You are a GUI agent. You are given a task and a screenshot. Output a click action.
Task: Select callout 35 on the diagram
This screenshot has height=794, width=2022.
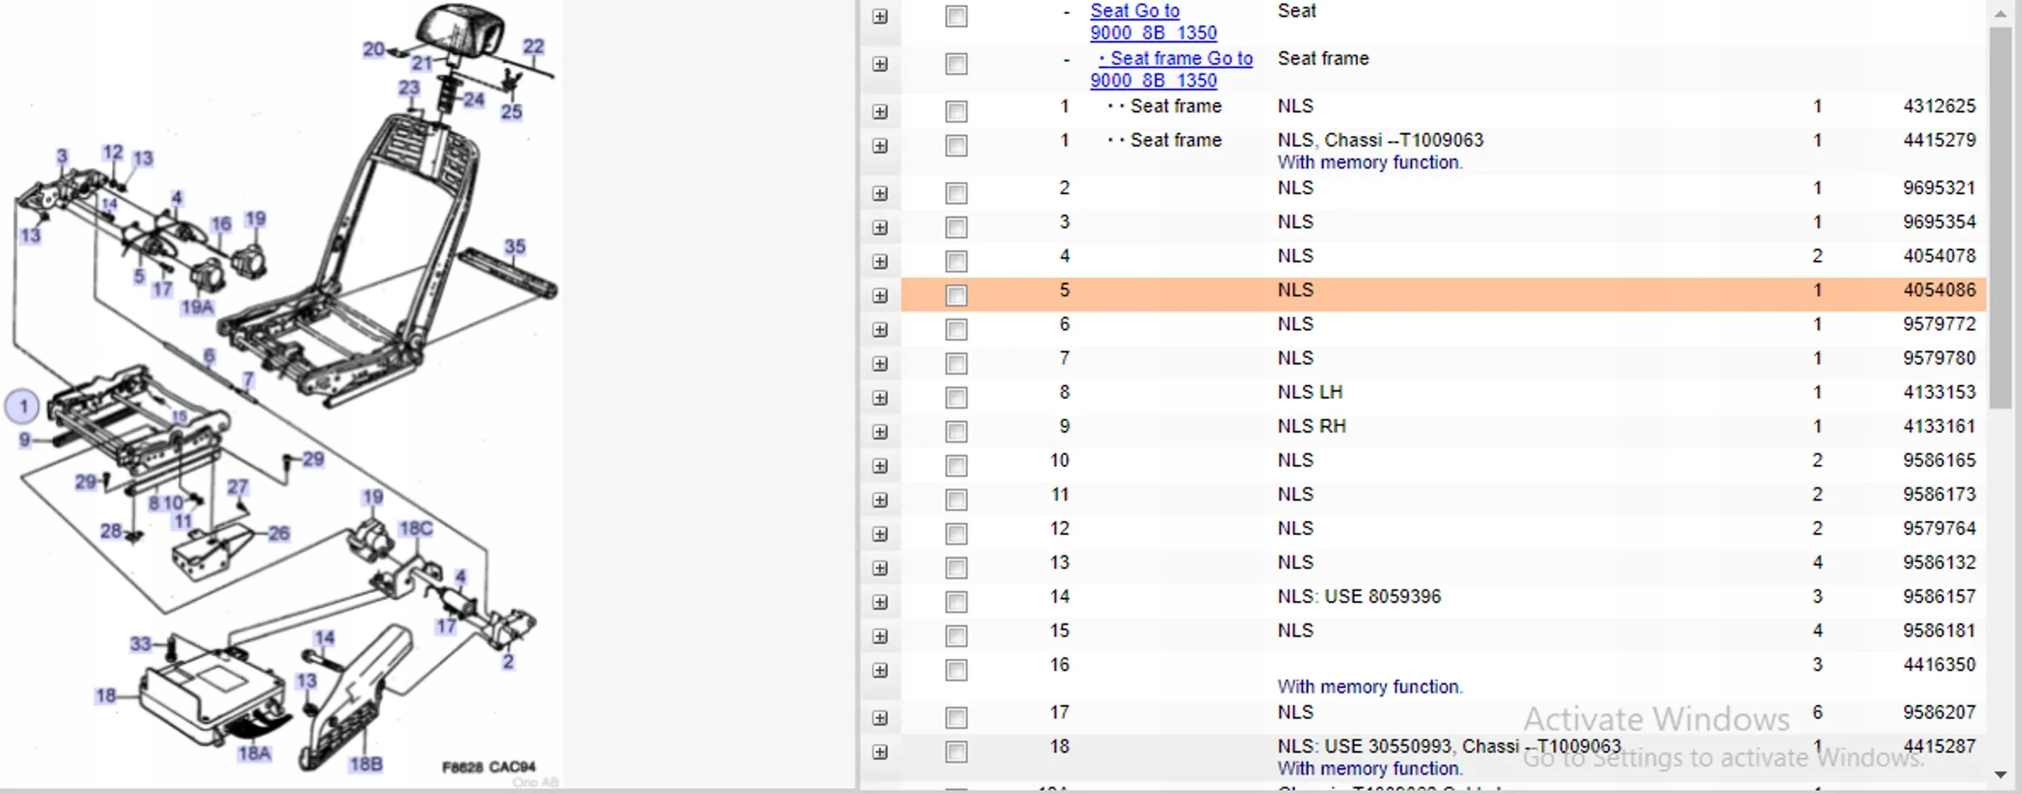pyautogui.click(x=515, y=247)
